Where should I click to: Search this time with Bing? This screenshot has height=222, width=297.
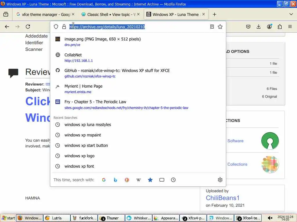(x=115, y=180)
